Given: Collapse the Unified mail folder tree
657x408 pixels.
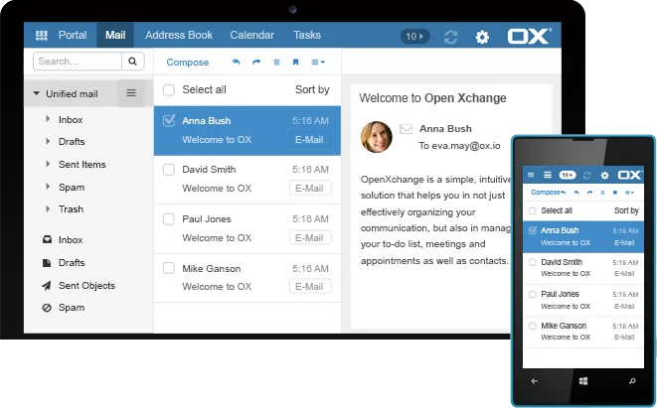Looking at the screenshot, I should tap(37, 94).
